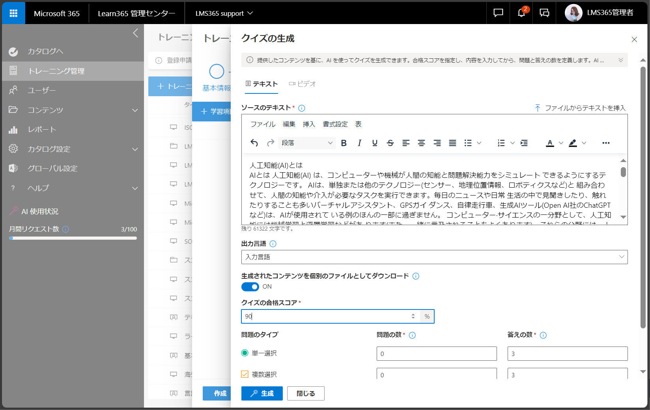Click the 閉じる button
This screenshot has height=410, width=650.
click(x=306, y=393)
